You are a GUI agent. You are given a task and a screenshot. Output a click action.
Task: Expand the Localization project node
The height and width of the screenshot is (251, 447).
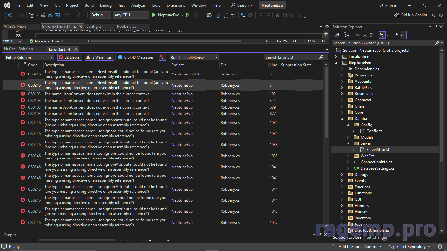click(336, 57)
